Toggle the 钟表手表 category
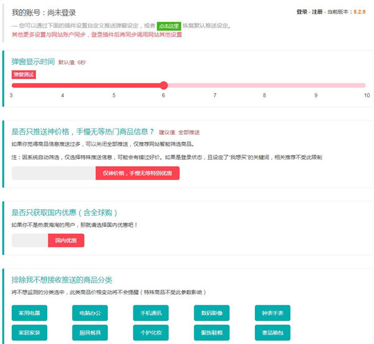 [x=272, y=312]
